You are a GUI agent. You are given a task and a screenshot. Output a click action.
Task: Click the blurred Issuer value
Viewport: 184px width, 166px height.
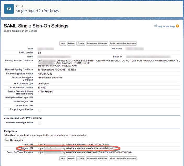(54, 57)
